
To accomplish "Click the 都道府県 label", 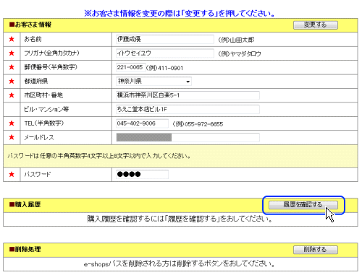I will pos(36,81).
